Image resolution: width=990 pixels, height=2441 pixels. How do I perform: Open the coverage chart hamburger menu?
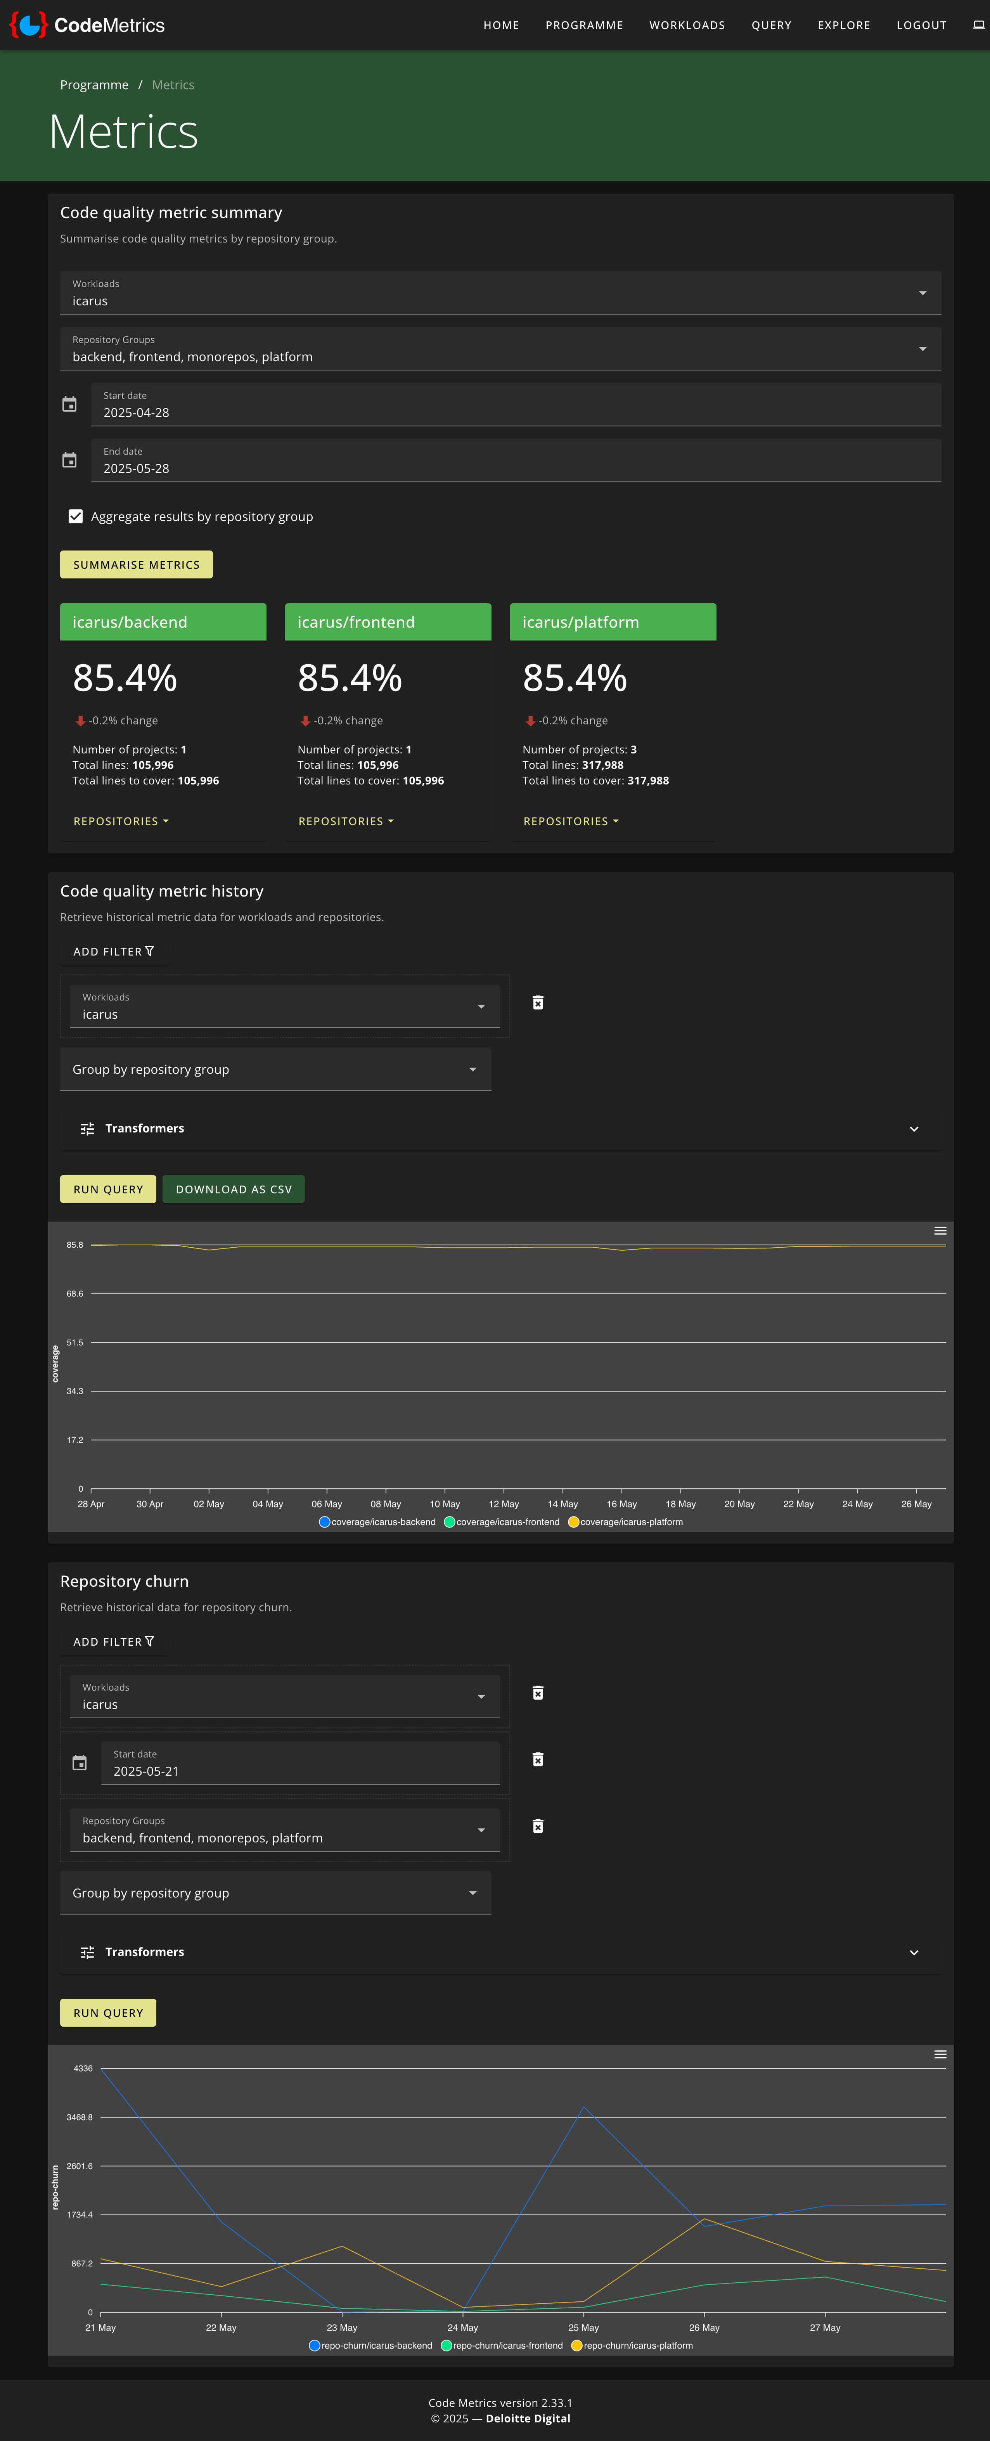(x=940, y=1231)
